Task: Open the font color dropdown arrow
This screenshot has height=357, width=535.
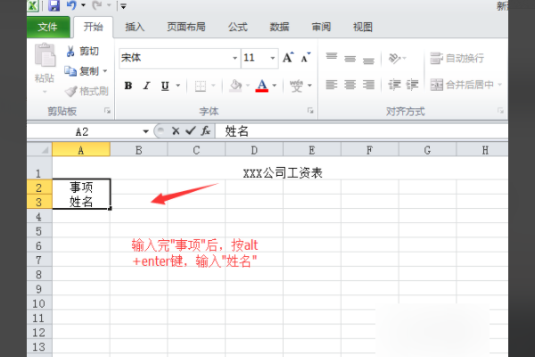Action: 275,86
